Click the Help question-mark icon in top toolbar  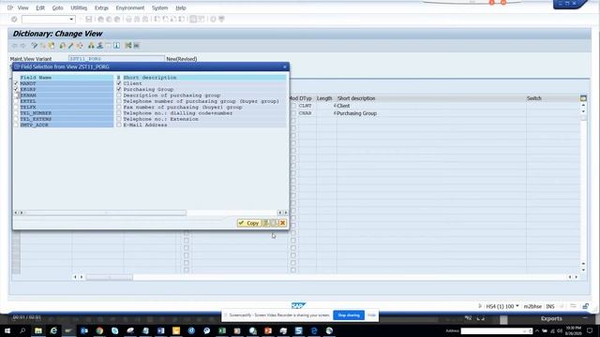click(x=213, y=19)
